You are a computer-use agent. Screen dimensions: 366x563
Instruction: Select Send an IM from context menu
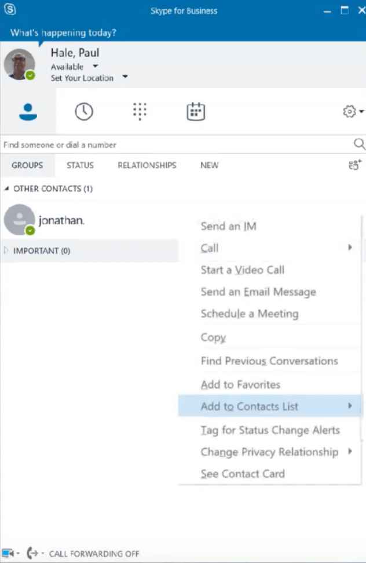(228, 226)
